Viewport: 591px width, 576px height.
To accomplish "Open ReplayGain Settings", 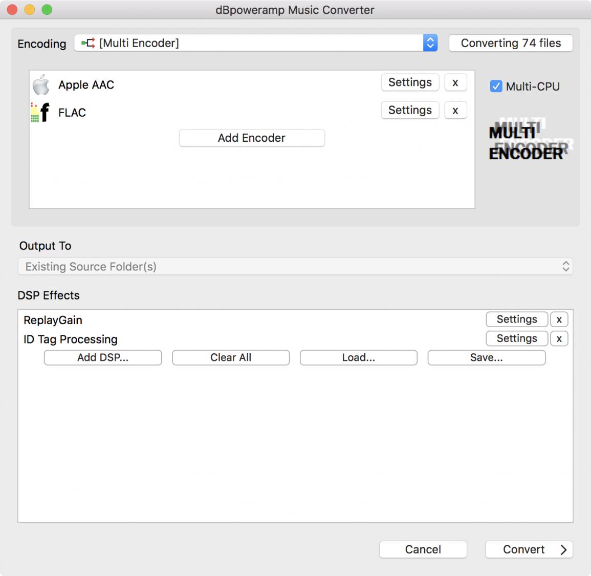I will click(x=516, y=319).
